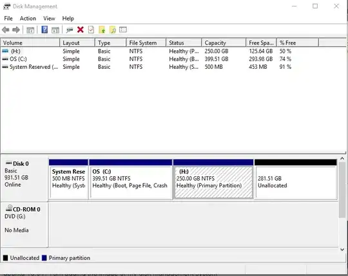The width and height of the screenshot is (348, 276).
Task: Select the (H:) 250.00 GB partition block
Action: (213, 179)
